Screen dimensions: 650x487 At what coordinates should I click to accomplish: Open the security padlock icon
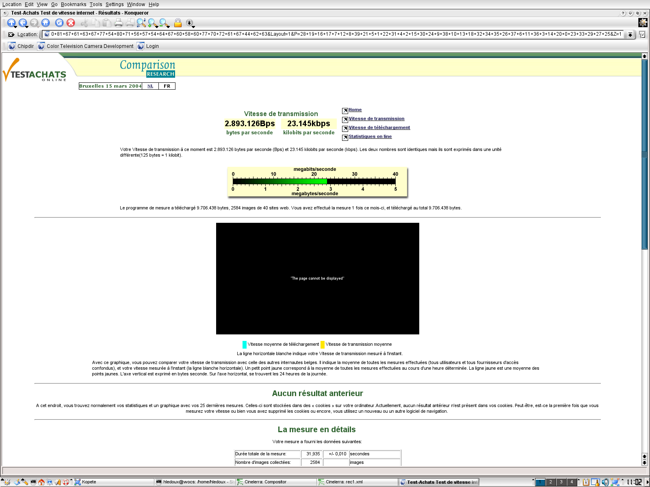click(178, 23)
